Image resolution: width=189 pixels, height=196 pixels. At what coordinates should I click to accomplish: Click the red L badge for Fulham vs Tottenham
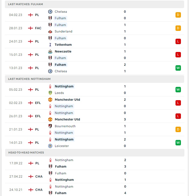pos(178,41)
